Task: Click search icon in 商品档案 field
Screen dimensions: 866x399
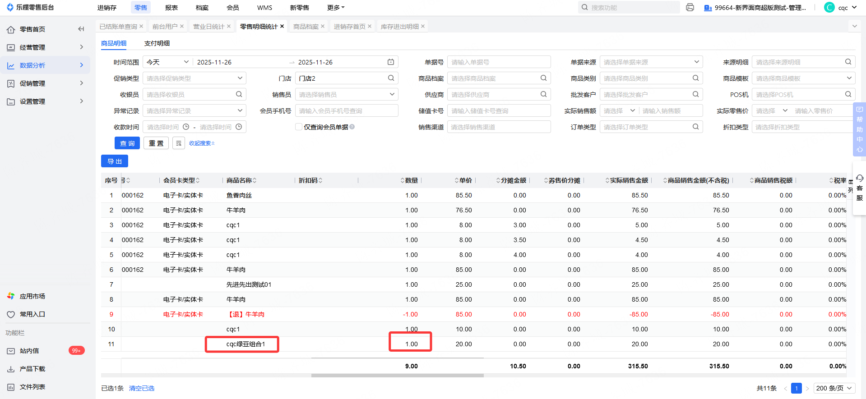Action: click(x=544, y=78)
